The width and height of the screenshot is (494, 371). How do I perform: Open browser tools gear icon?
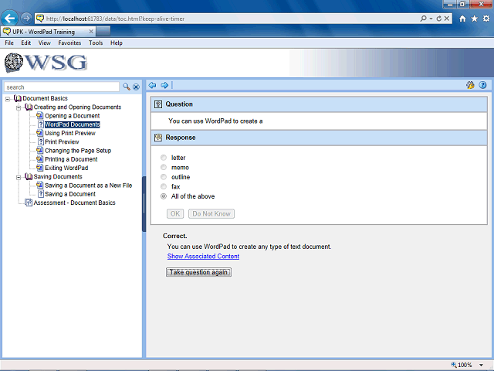[486, 19]
